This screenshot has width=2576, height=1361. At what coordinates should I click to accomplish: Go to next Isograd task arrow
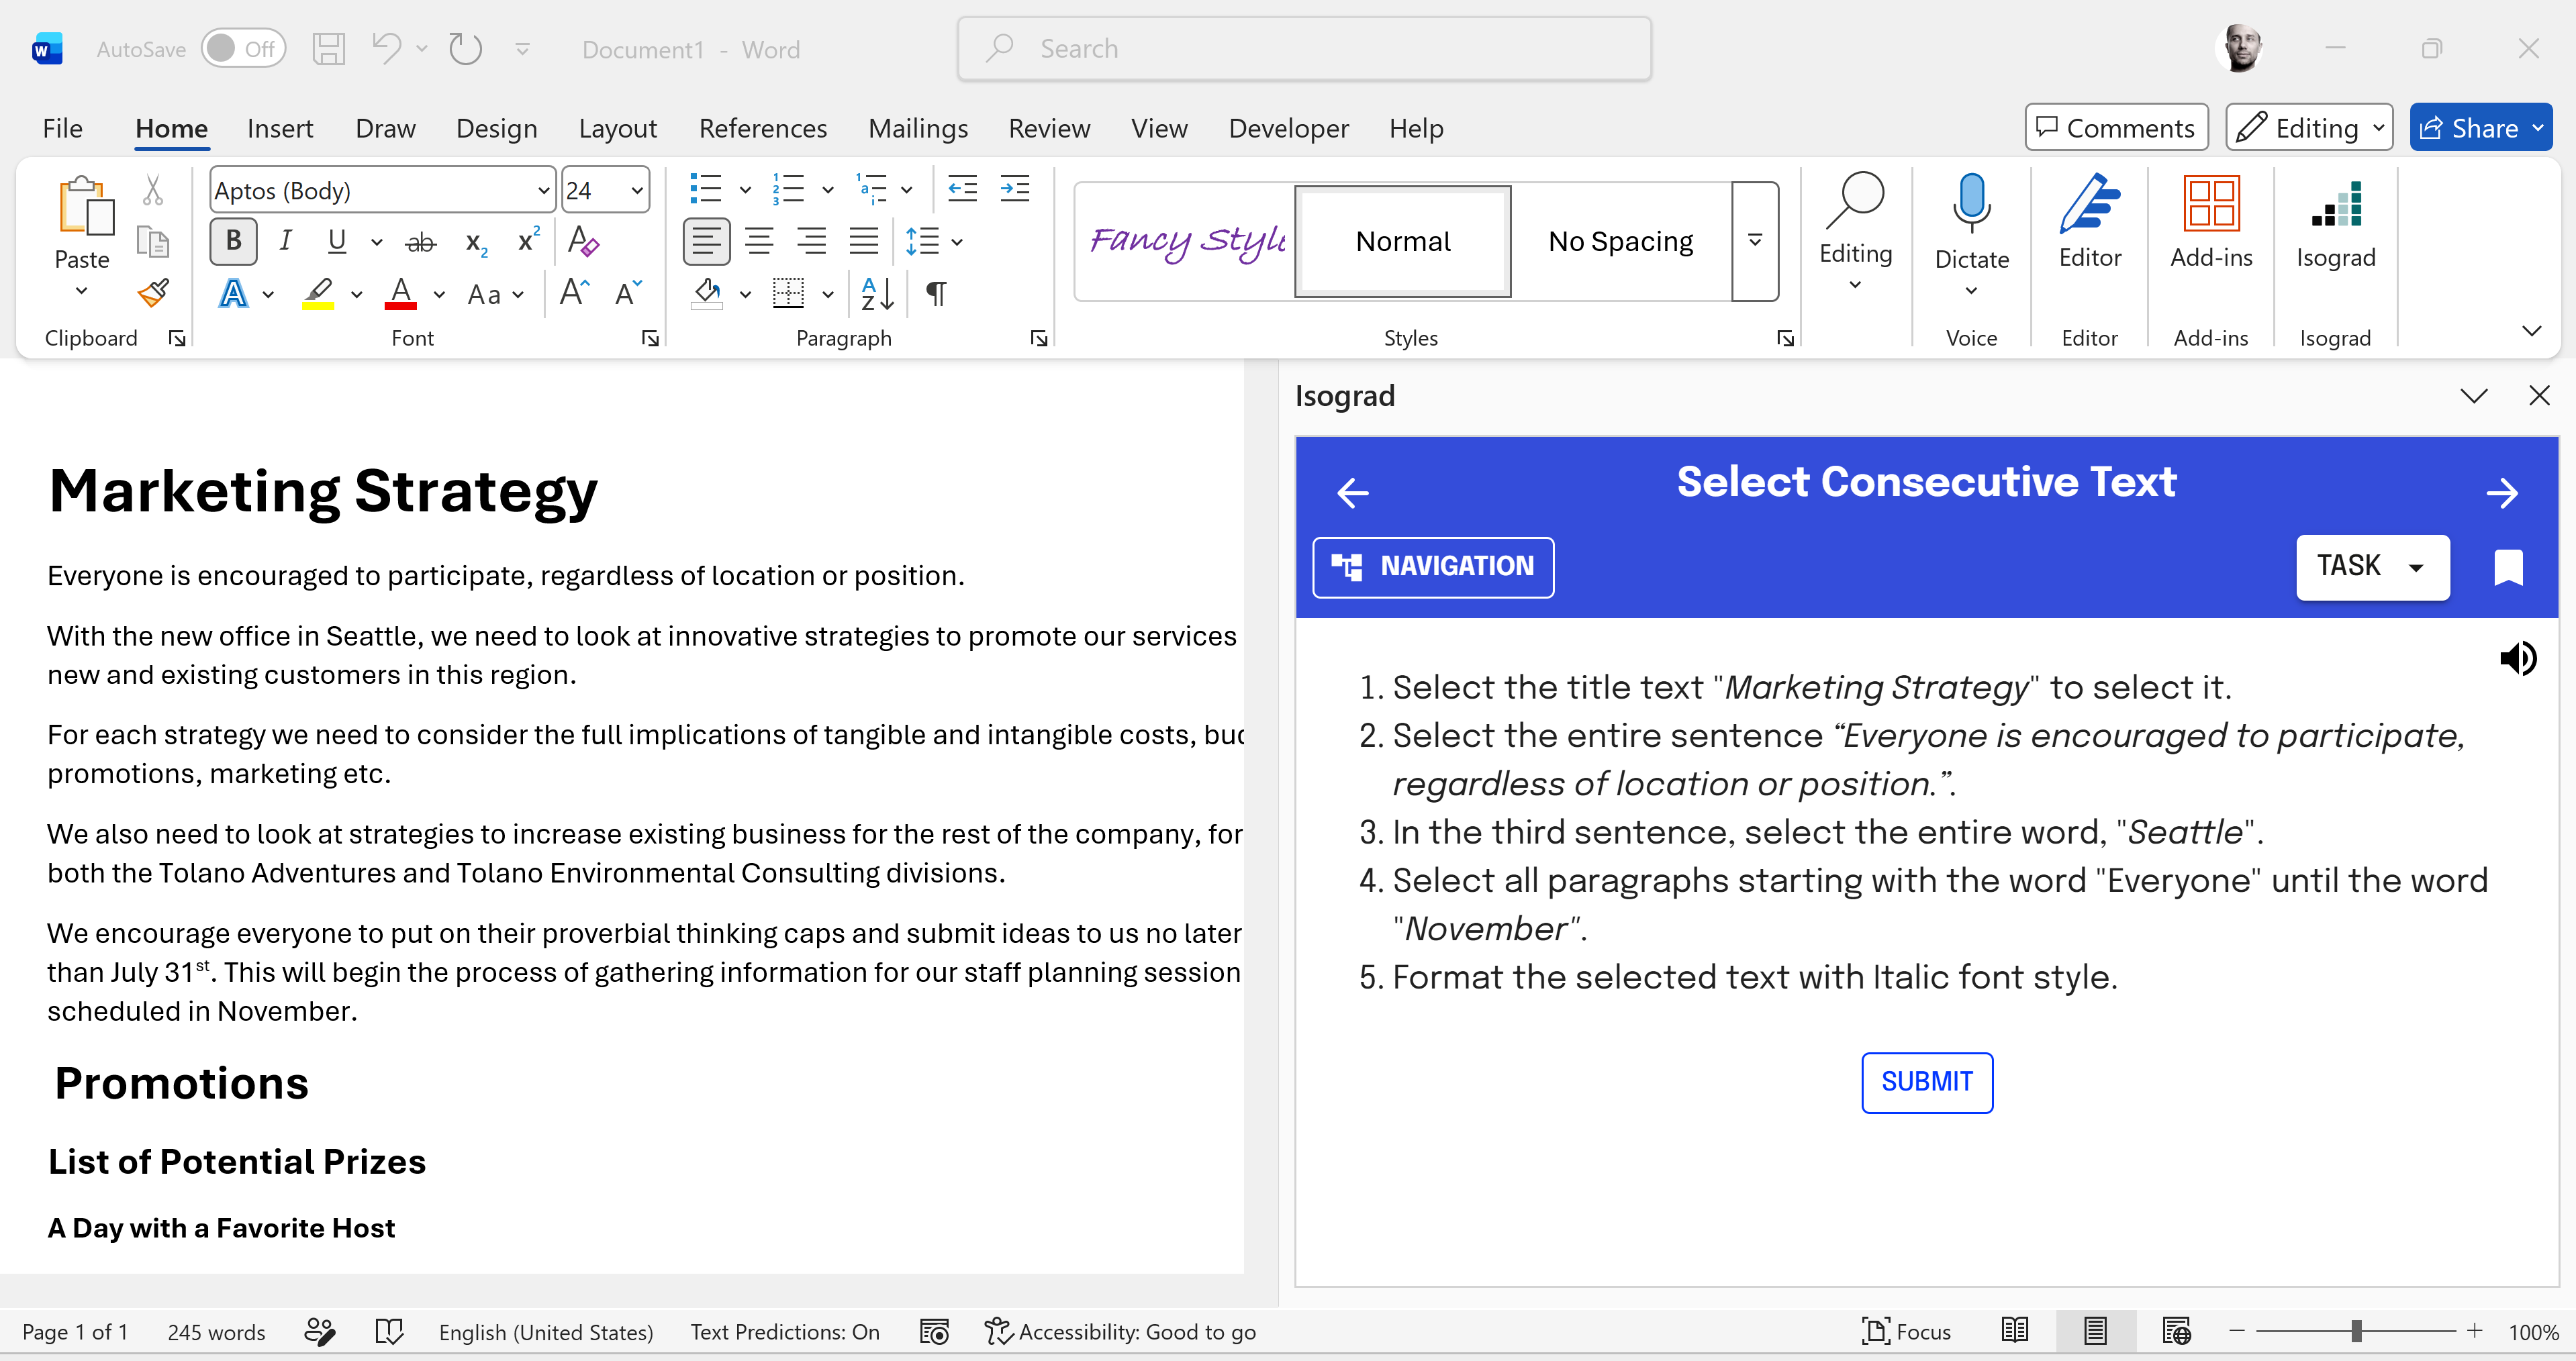(2502, 493)
